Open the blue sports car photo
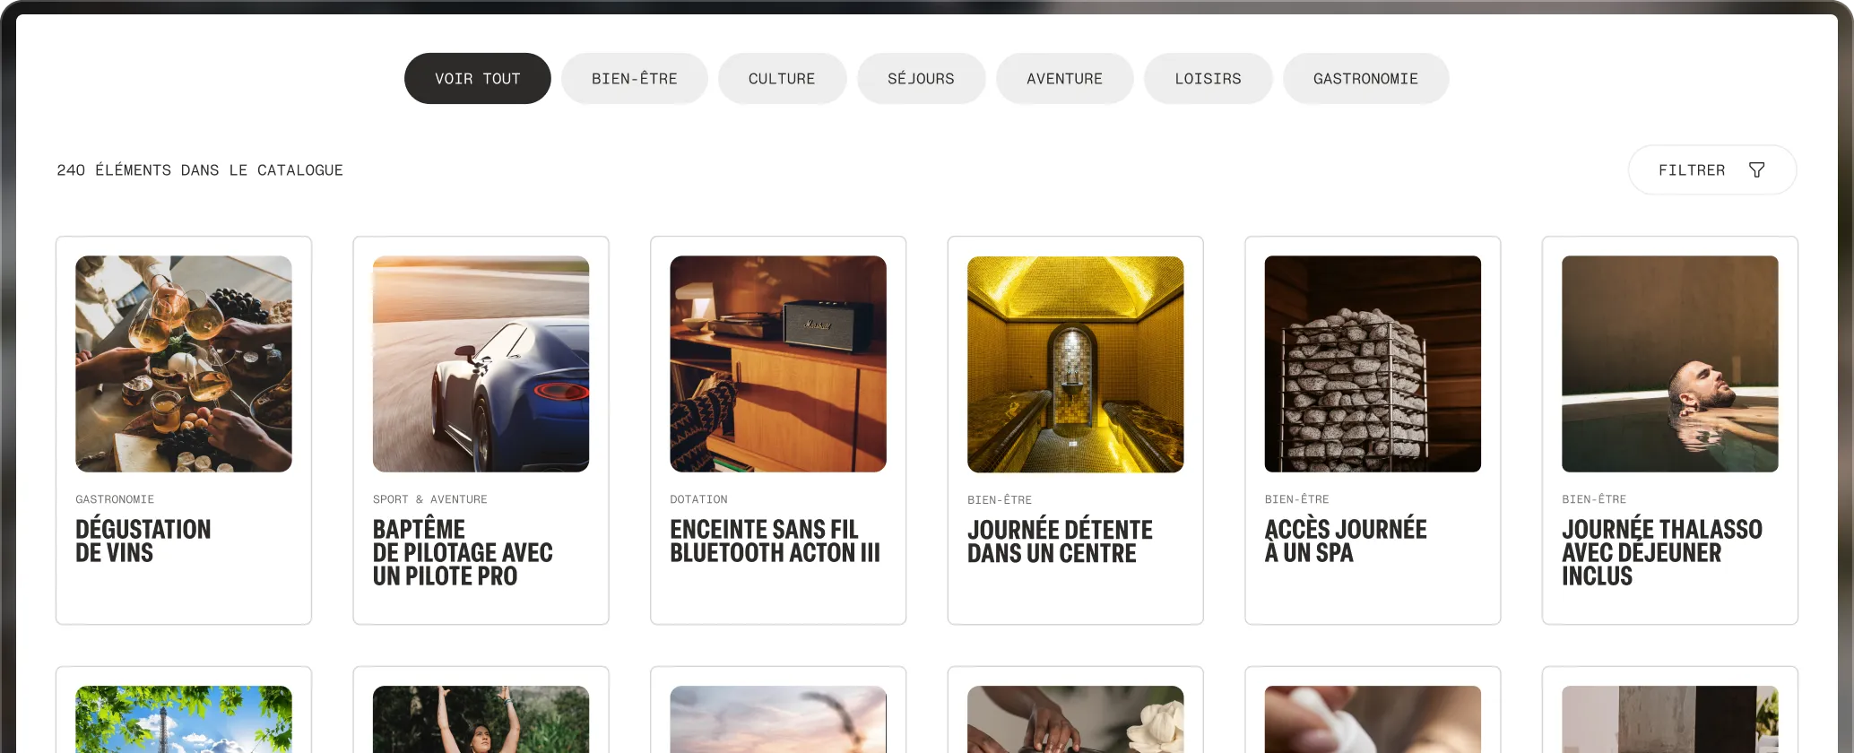1854x753 pixels. pos(481,364)
